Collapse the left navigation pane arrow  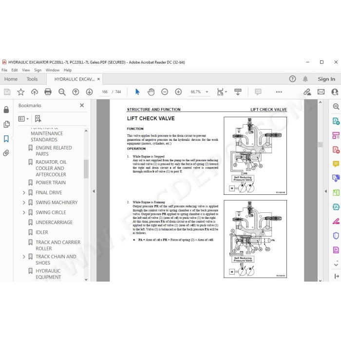tap(94, 191)
